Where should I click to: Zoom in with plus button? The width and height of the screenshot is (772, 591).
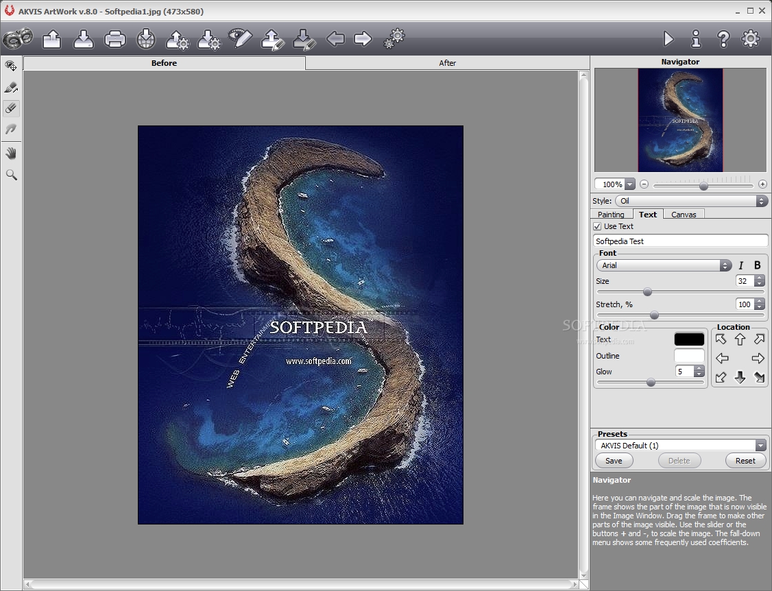click(762, 184)
